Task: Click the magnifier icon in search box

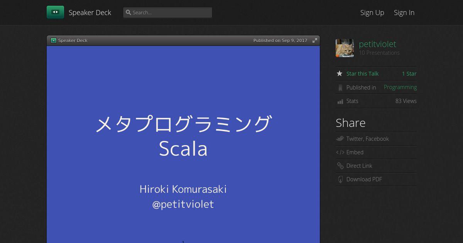Action: (x=128, y=12)
